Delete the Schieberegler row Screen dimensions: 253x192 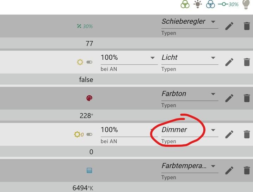pyautogui.click(x=247, y=26)
